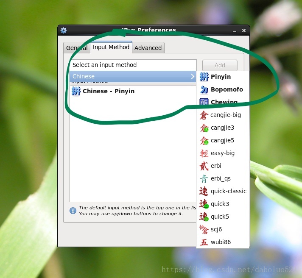Select quick5 input method
Viewport: 302px width, 278px height.
click(222, 217)
